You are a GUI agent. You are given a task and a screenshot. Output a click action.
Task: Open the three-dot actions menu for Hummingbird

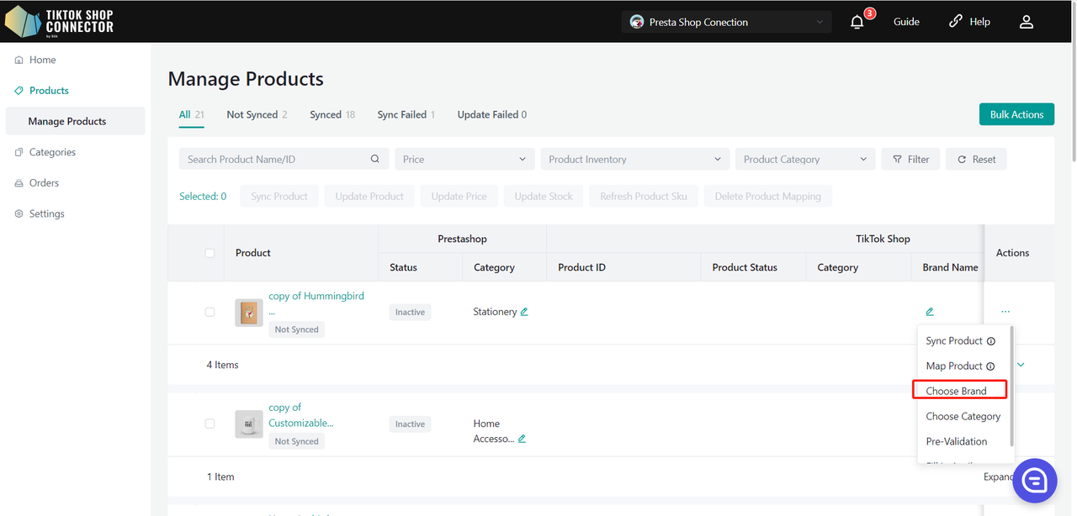click(1005, 312)
